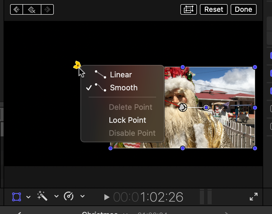Click the blue rotation handle right of center
Viewport: 272px width, 214px height.
[206, 107]
